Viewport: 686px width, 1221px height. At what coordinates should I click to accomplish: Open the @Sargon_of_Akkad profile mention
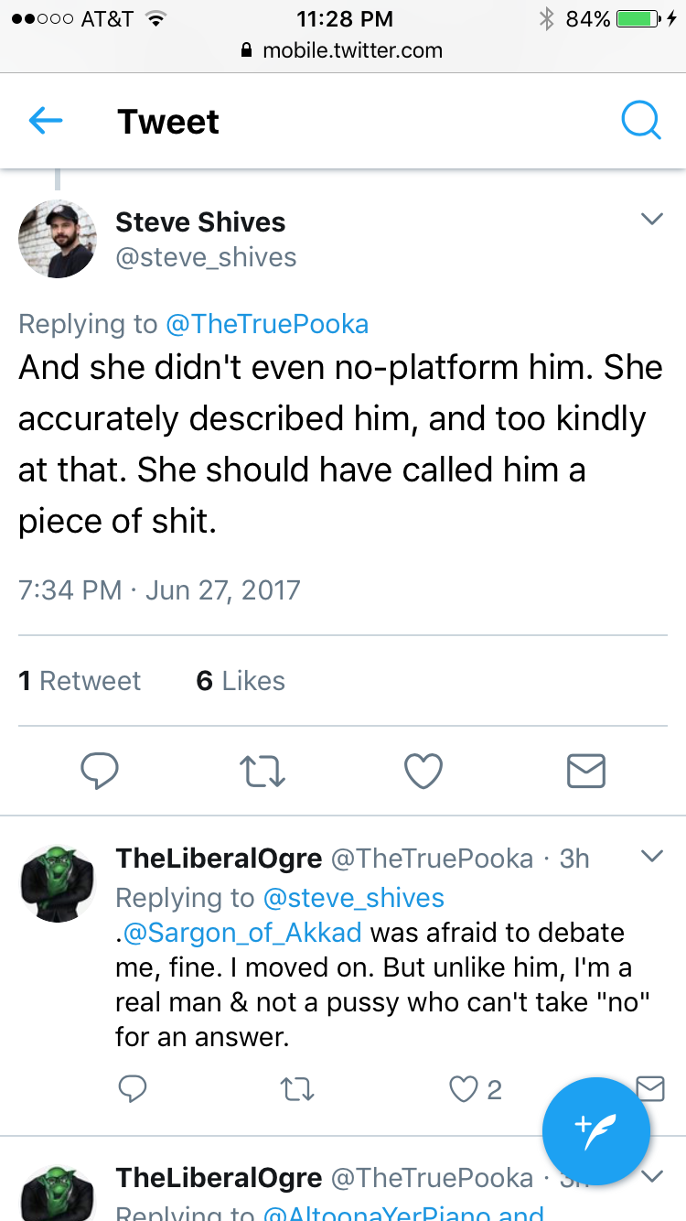pyautogui.click(x=242, y=933)
